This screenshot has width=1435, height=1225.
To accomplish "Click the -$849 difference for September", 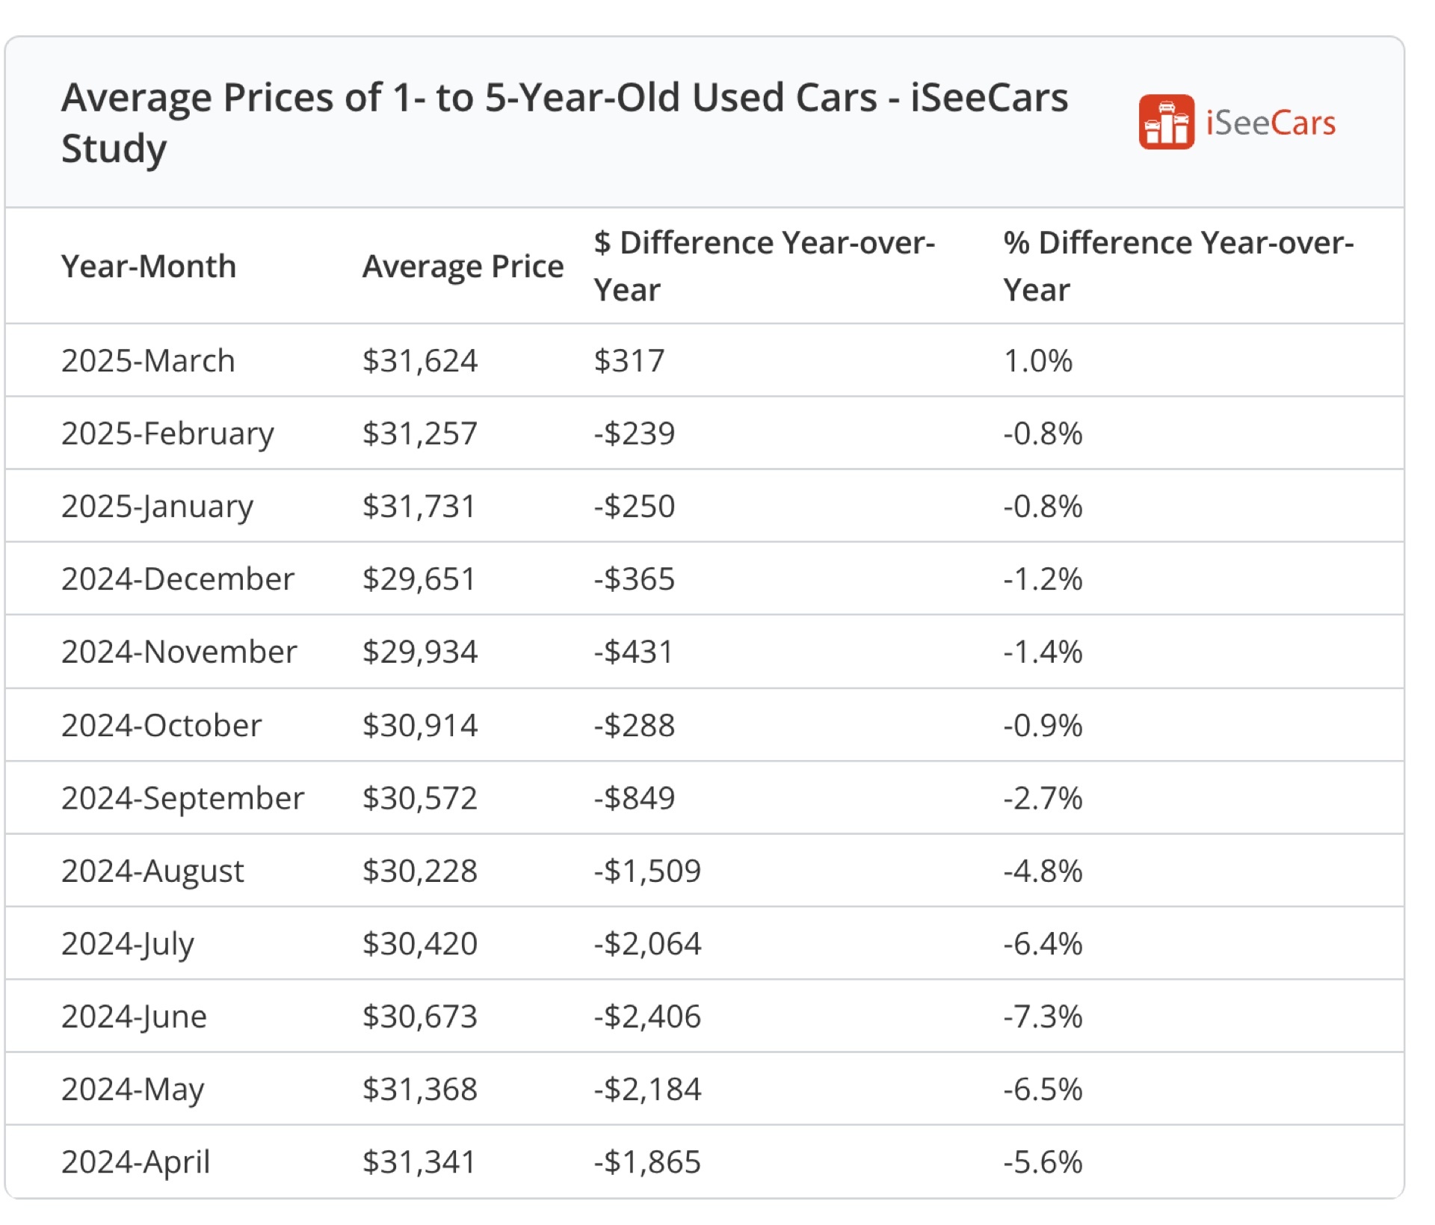I will [x=635, y=798].
